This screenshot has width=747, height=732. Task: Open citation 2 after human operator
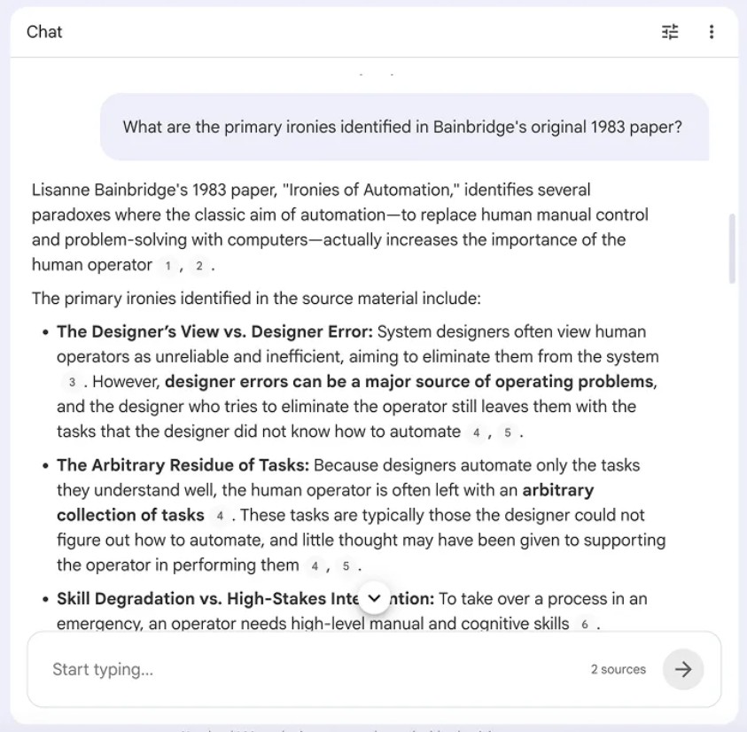click(199, 266)
